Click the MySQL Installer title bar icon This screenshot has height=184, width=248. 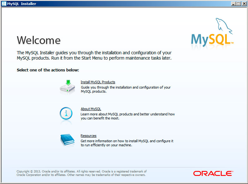[4, 3]
